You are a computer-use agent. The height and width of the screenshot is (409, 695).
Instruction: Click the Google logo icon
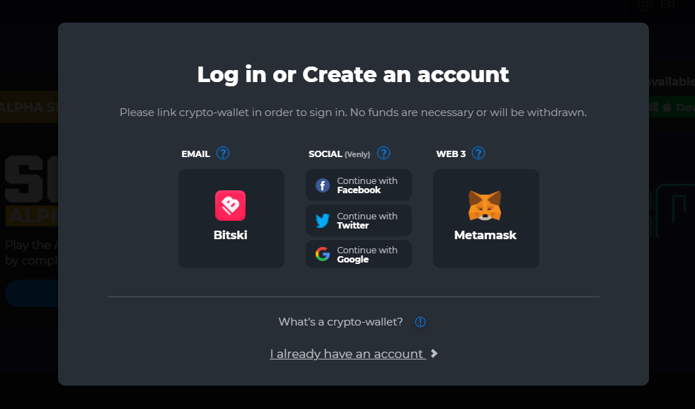(x=323, y=254)
